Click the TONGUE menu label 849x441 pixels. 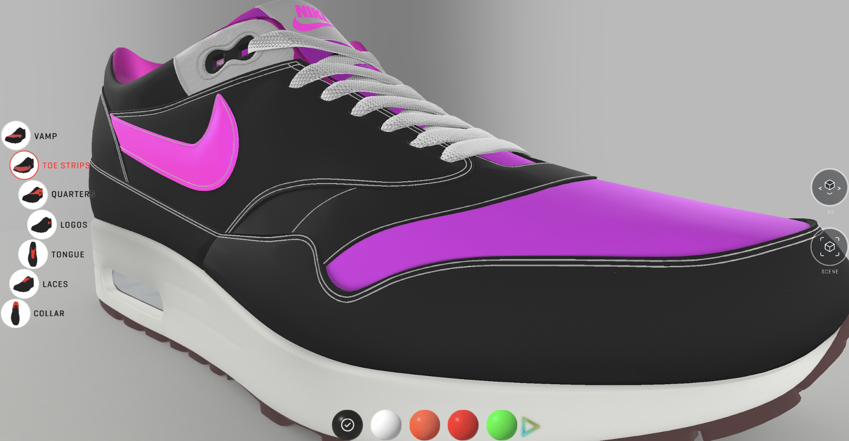[x=68, y=255]
